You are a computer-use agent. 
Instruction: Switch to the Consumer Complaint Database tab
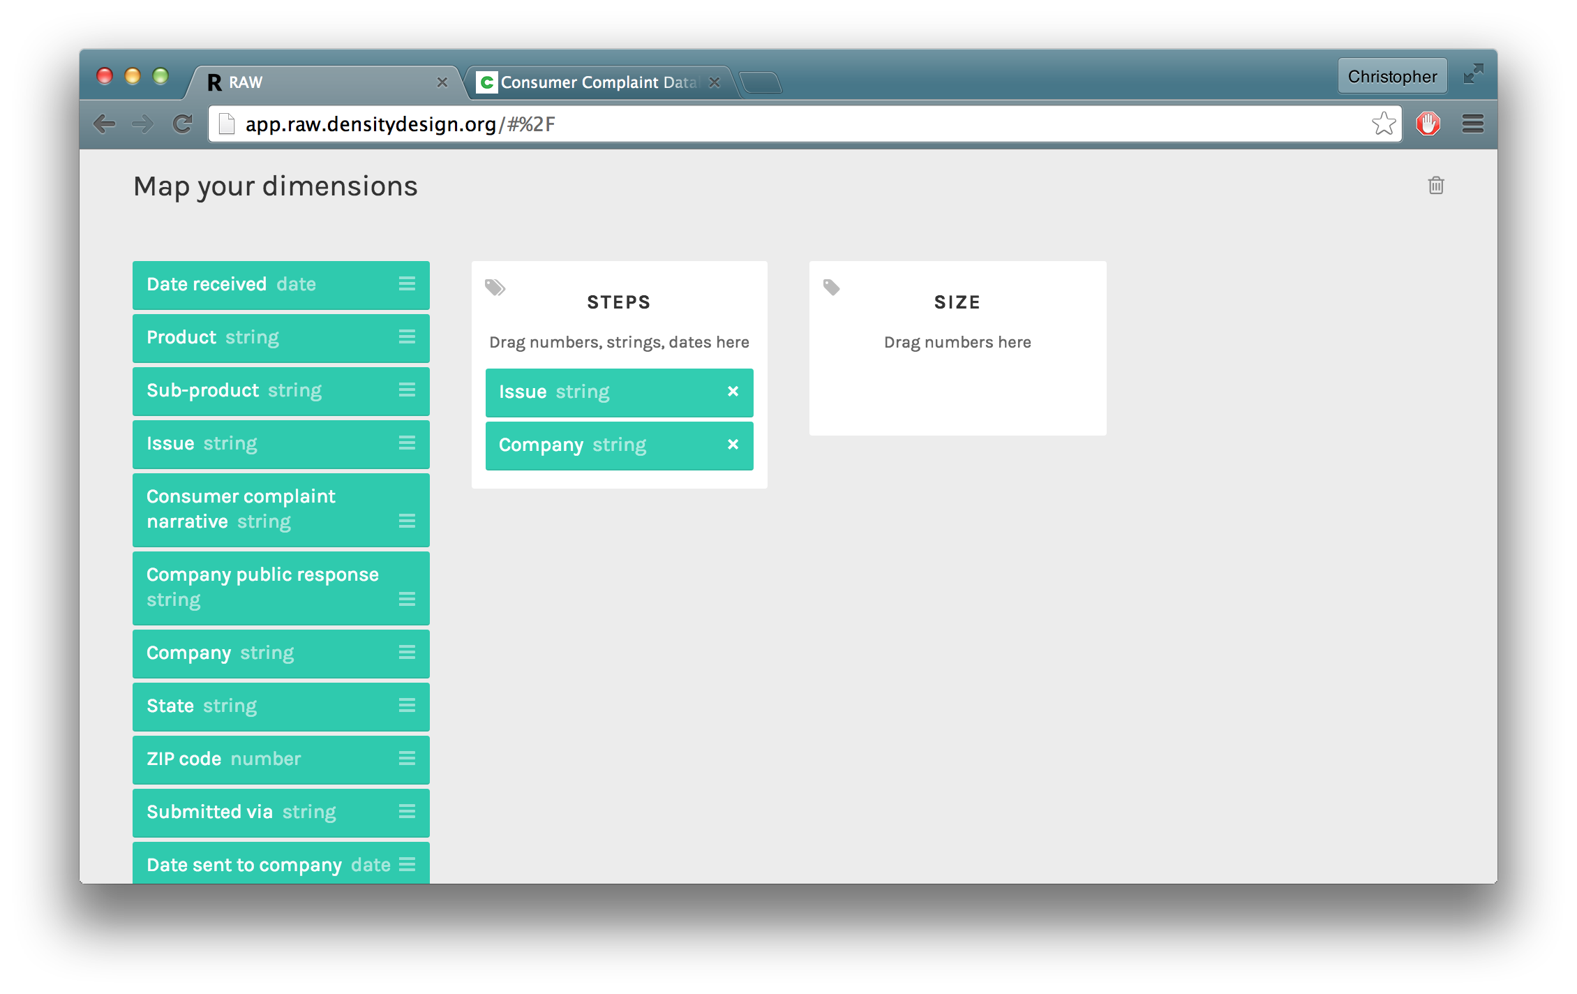tap(599, 82)
